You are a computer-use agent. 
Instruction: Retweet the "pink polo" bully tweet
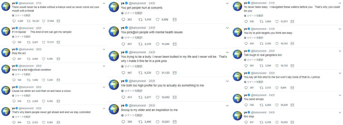tap(140, 73)
